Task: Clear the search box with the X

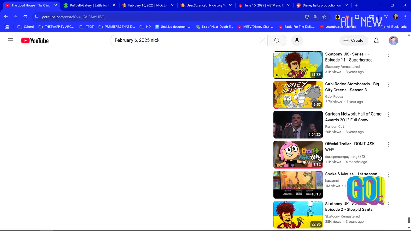Action: click(x=263, y=40)
